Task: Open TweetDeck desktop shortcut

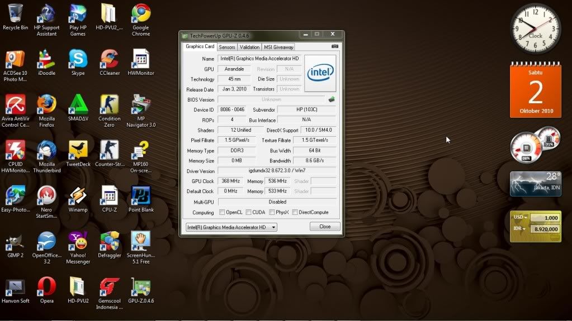Action: tap(78, 154)
